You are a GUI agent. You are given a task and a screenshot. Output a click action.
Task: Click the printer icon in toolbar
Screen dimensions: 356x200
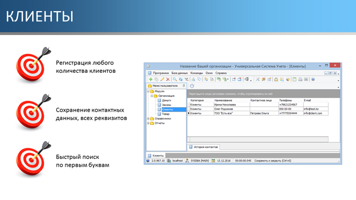pyautogui.click(x=300, y=79)
